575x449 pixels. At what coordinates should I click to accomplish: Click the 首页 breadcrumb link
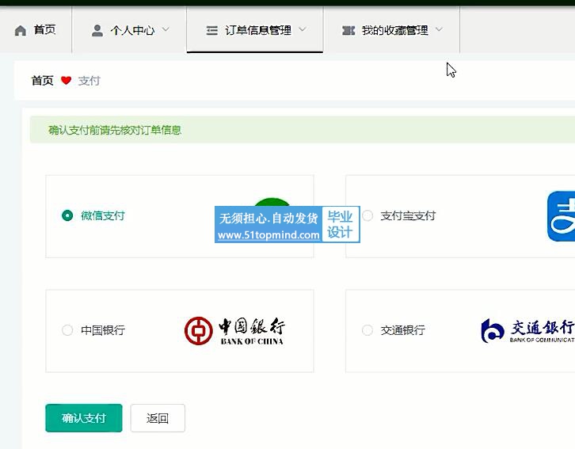[42, 80]
